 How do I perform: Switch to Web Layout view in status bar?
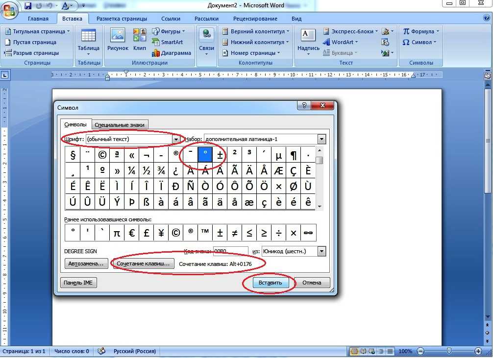(372, 351)
